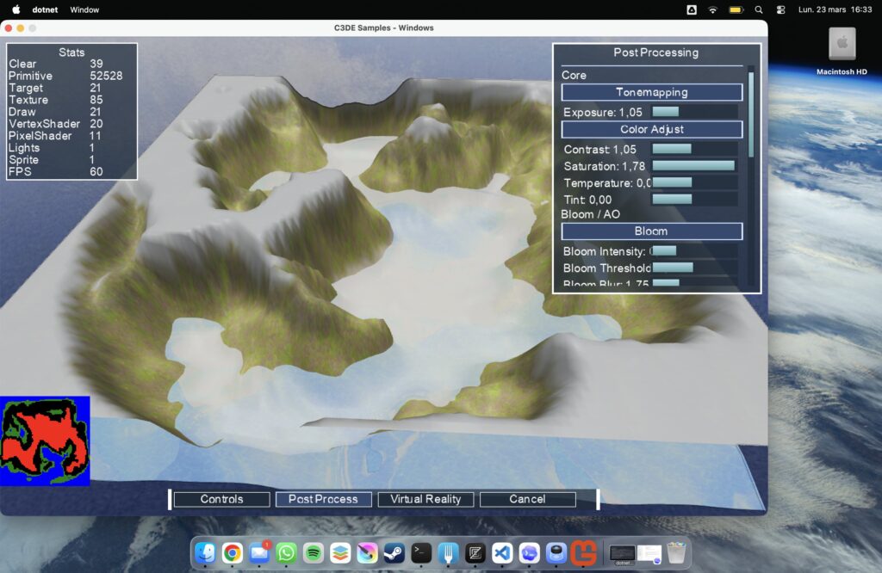Toggle the Tonemapping effect
The width and height of the screenshot is (882, 573).
coord(652,92)
